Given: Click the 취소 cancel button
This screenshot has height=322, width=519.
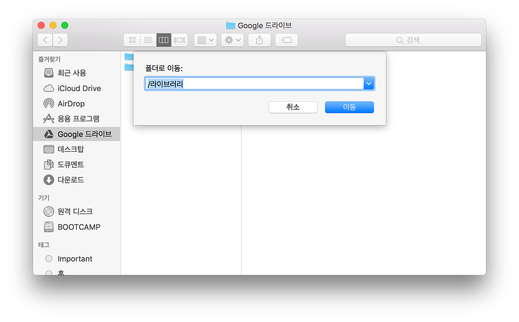Looking at the screenshot, I should point(293,107).
